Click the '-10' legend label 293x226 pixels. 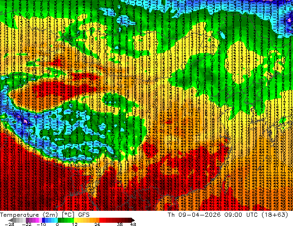pyautogui.click(x=41, y=224)
